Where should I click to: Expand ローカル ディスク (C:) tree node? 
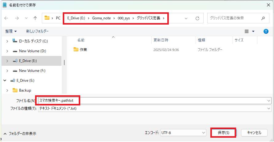click(x=7, y=41)
